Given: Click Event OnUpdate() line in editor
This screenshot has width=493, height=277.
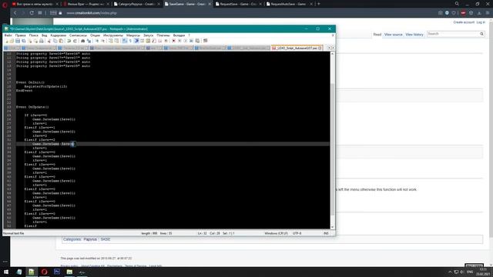Looking at the screenshot, I should (x=32, y=107).
